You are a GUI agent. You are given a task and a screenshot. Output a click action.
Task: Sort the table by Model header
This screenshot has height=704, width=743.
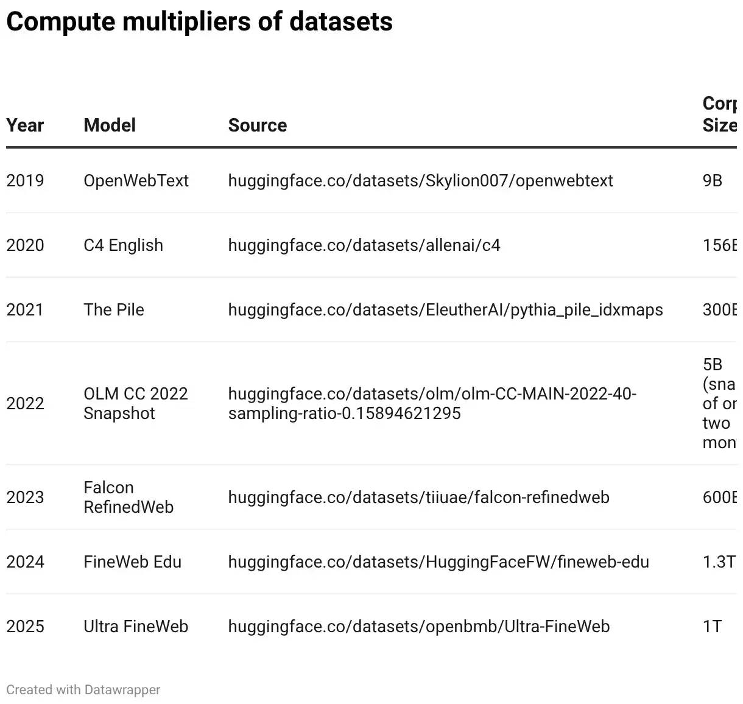pyautogui.click(x=110, y=125)
